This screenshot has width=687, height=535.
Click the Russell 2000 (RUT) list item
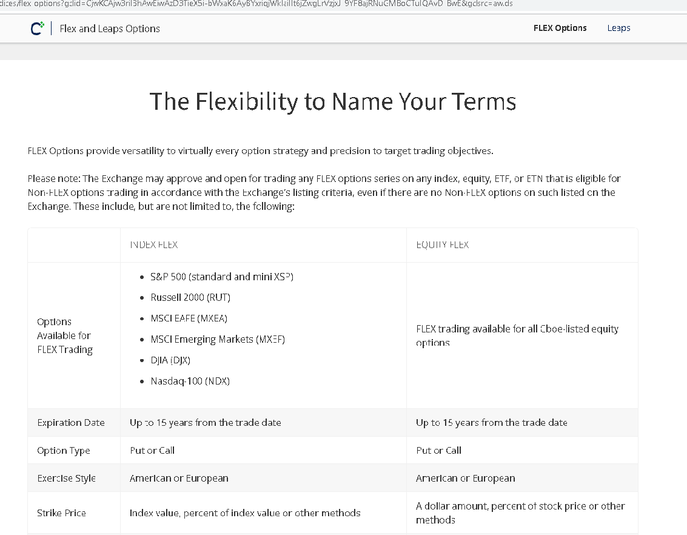(x=190, y=297)
